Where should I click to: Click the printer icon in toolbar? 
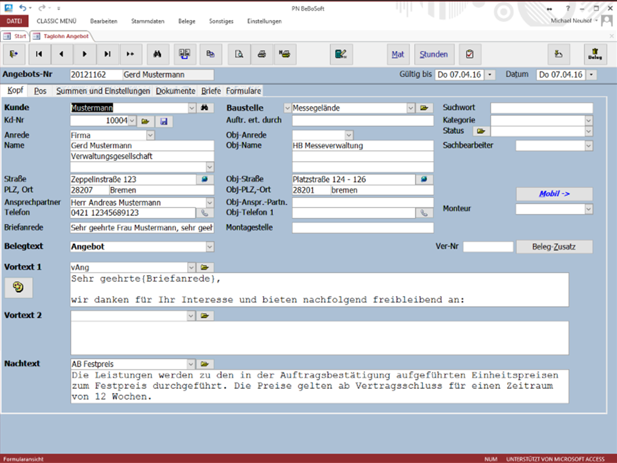tap(261, 54)
